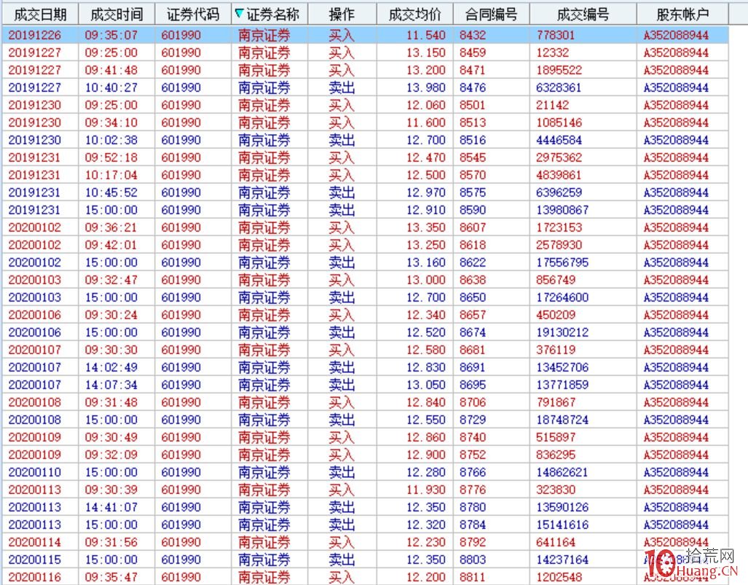748x585 pixels.
Task: Select trade number 17264600
Action: 562,298
